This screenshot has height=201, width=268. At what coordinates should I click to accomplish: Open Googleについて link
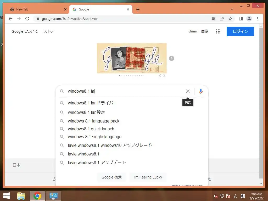tap(25, 31)
